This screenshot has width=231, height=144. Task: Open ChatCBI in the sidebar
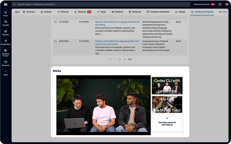coord(6,23)
